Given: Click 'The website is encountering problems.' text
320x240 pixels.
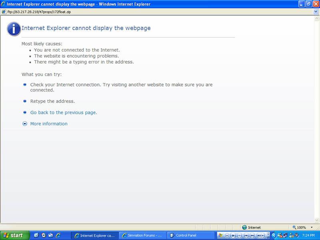Looking at the screenshot, I should click(x=76, y=56).
